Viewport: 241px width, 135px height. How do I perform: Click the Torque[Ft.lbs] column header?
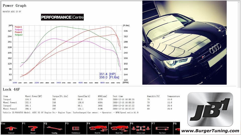point(60,96)
